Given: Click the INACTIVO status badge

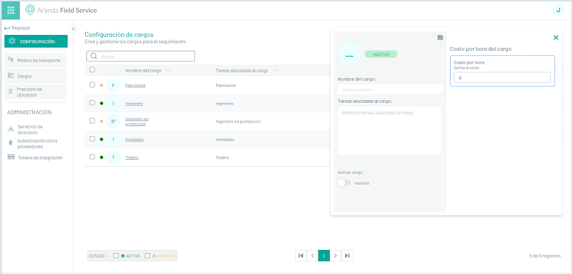Looking at the screenshot, I should (381, 54).
